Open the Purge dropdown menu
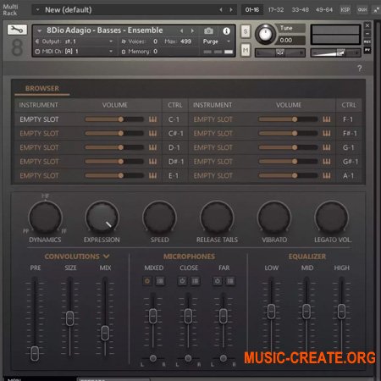 point(217,41)
